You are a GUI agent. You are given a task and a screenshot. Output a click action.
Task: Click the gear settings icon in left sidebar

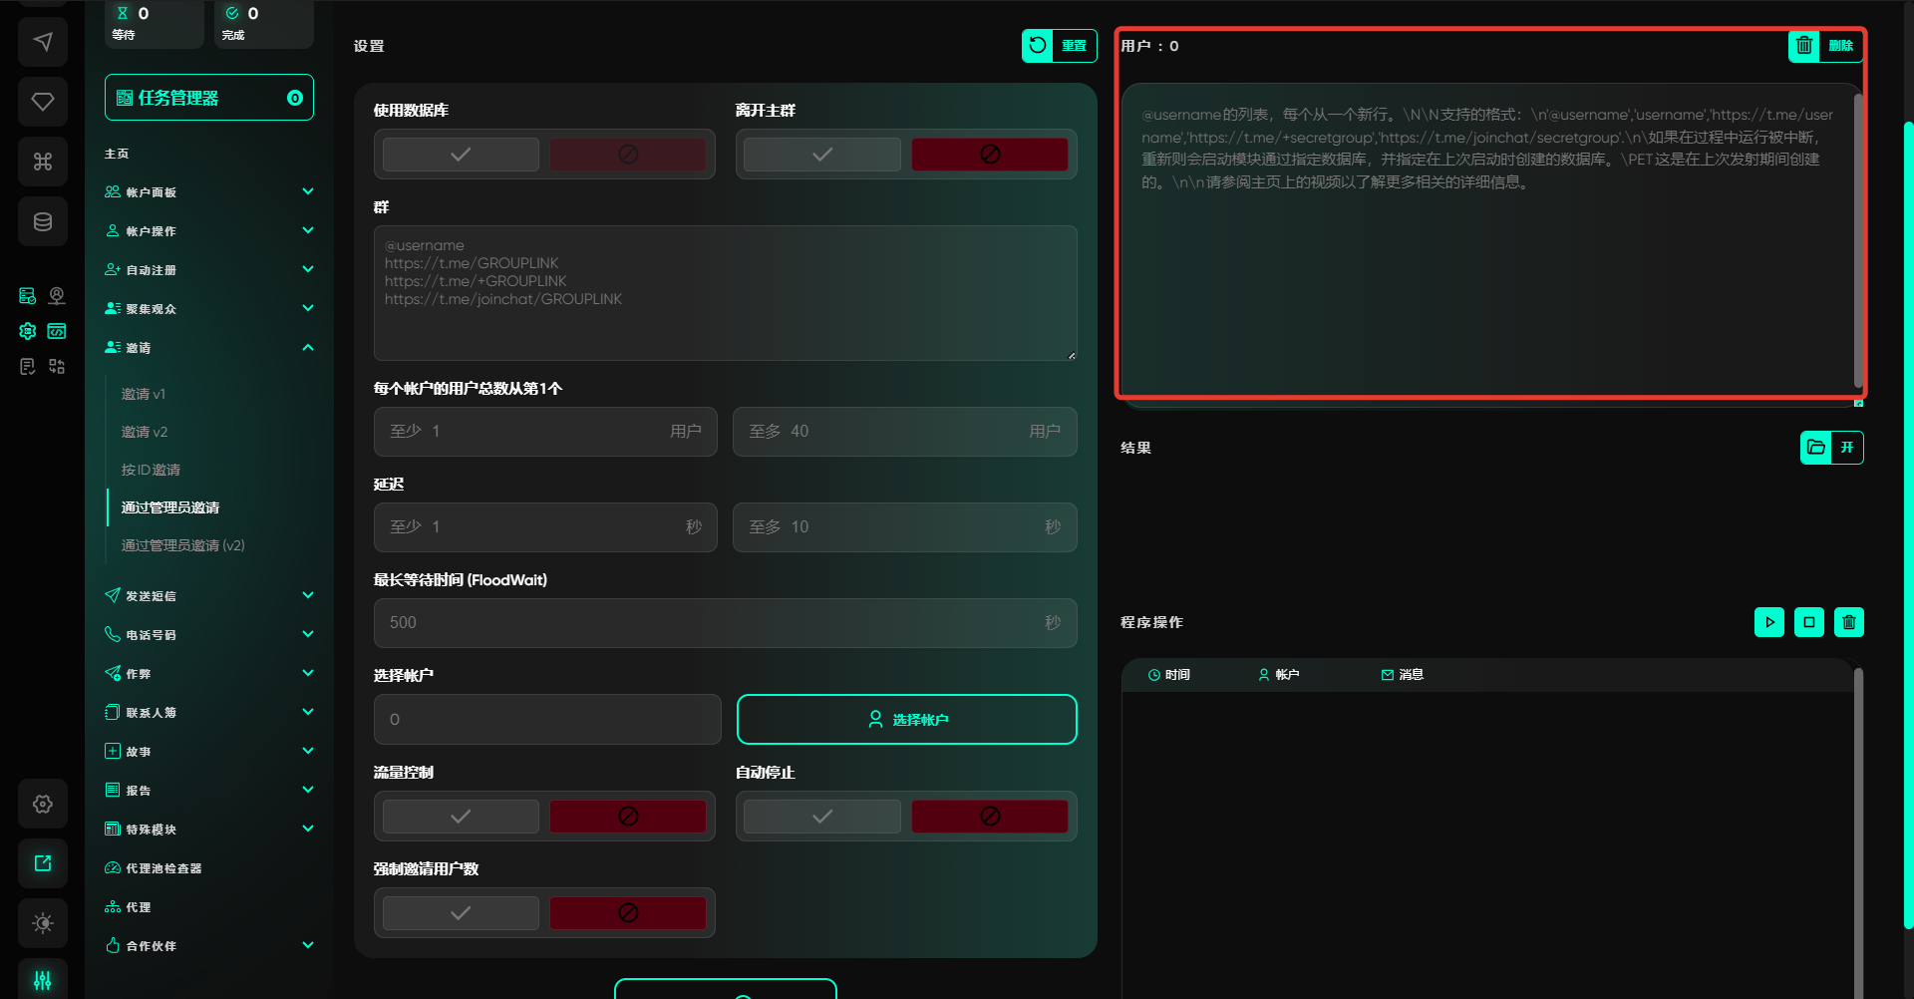(43, 804)
